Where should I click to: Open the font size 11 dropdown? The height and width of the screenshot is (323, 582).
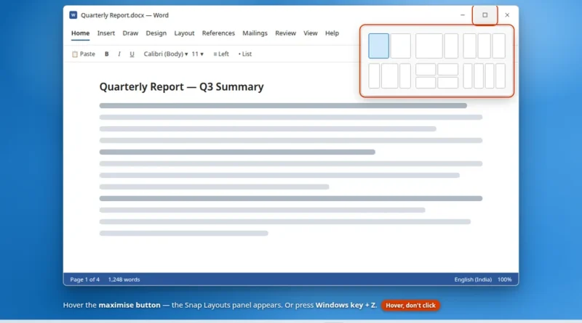pyautogui.click(x=197, y=54)
